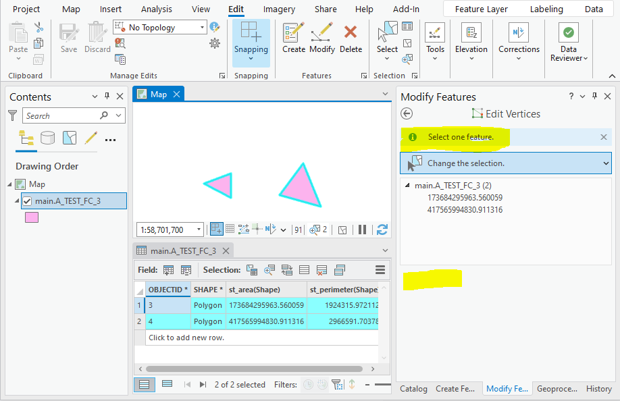Click the Clear Selection icon in the table
This screenshot has height=401, width=620.
[322, 270]
